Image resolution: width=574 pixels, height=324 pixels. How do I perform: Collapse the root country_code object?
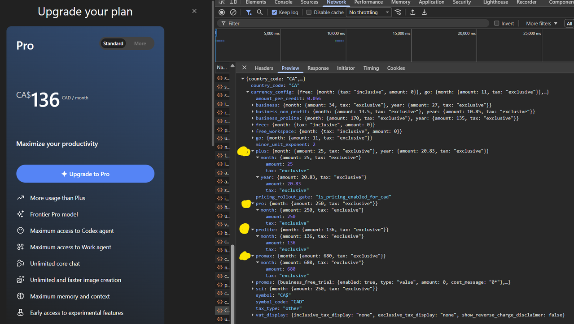pyautogui.click(x=243, y=79)
